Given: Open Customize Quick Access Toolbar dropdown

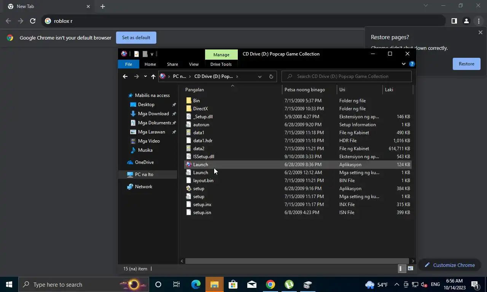Looking at the screenshot, I should (x=152, y=54).
